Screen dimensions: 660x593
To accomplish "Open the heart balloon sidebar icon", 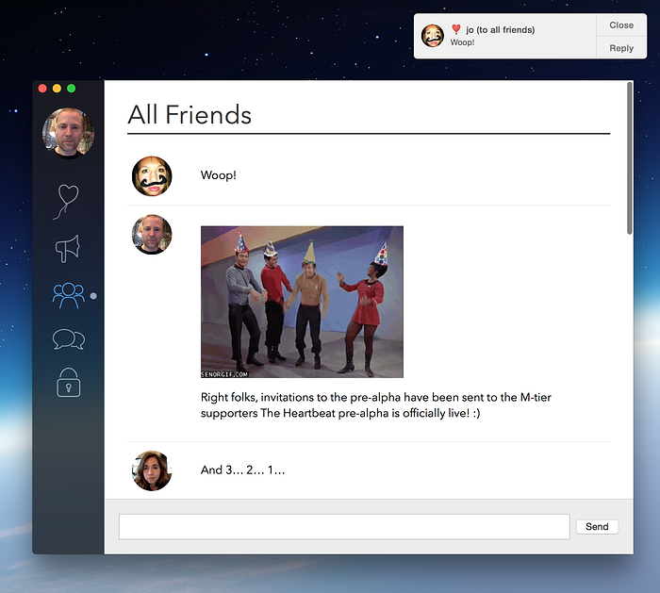I will tap(67, 202).
